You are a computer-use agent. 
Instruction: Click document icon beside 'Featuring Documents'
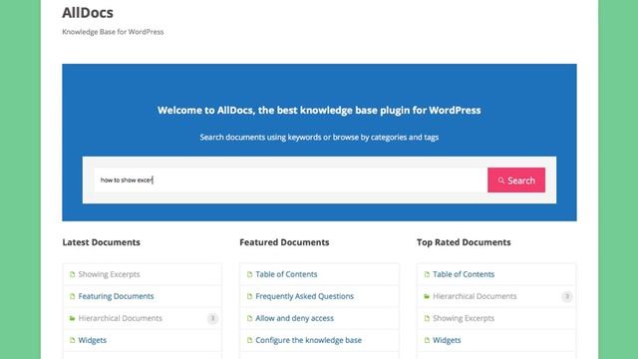[x=73, y=296]
